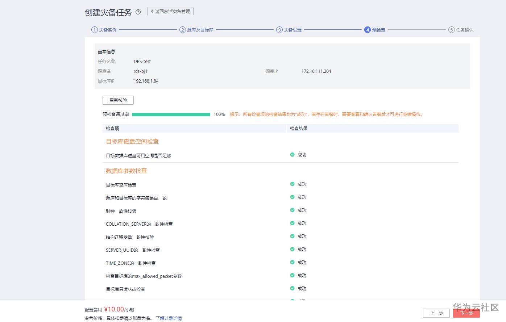Image resolution: width=506 pixels, height=322 pixels.
Task: Click the source IP 172.16.111.204
Action: [x=316, y=71]
